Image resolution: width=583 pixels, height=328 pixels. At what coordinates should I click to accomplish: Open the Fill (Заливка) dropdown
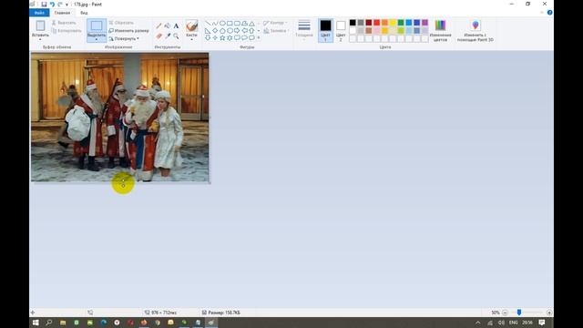pos(276,31)
